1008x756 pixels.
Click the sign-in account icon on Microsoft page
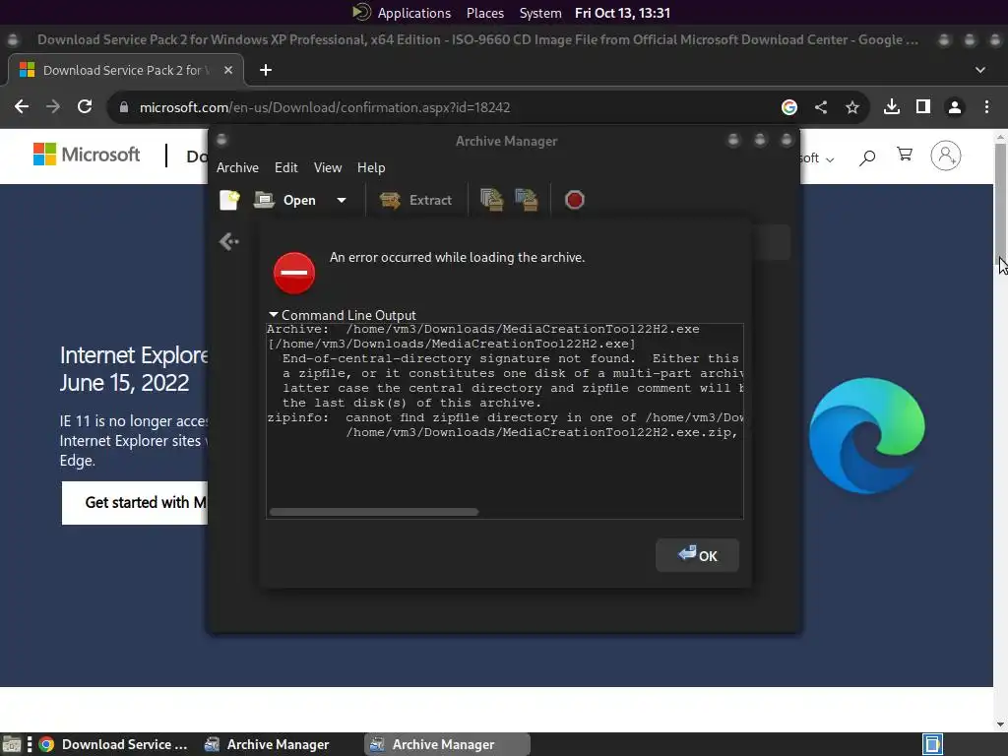click(946, 156)
